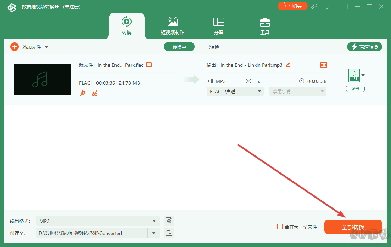Open the output folder browse icon beside 保存至

(169, 233)
